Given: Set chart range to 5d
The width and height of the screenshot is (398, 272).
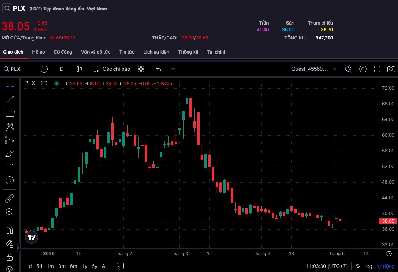Looking at the screenshot, I should pos(39,266).
